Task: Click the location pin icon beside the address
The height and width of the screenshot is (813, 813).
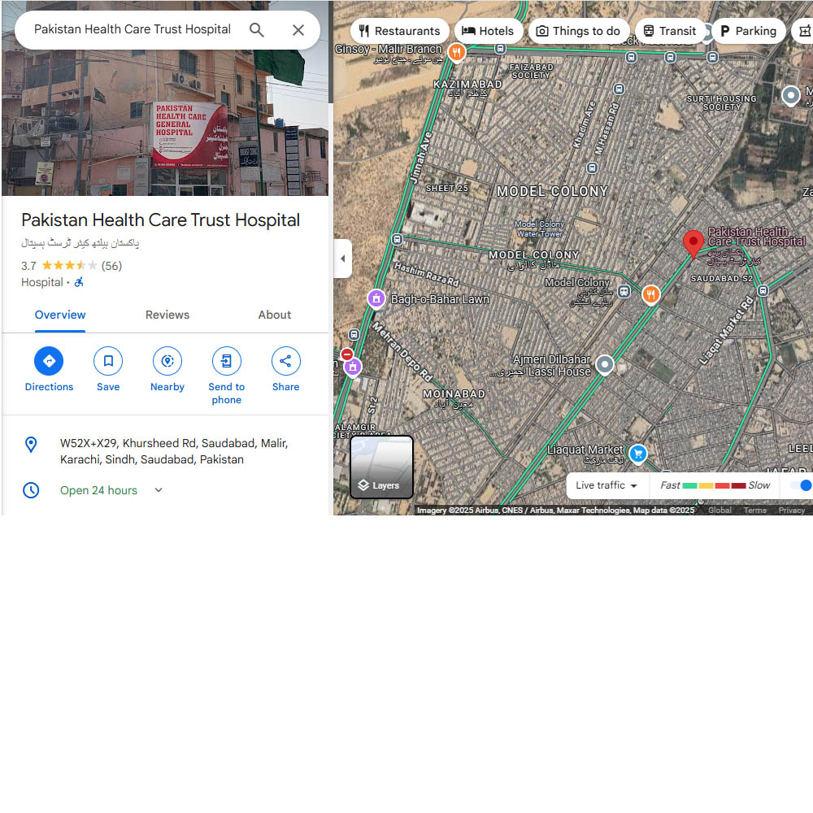Action: pyautogui.click(x=31, y=445)
